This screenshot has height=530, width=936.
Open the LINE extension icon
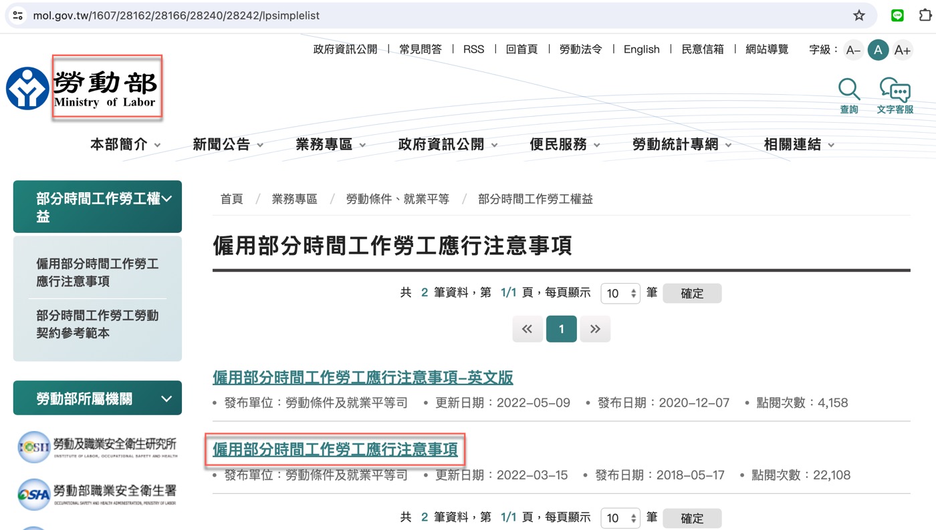[897, 15]
